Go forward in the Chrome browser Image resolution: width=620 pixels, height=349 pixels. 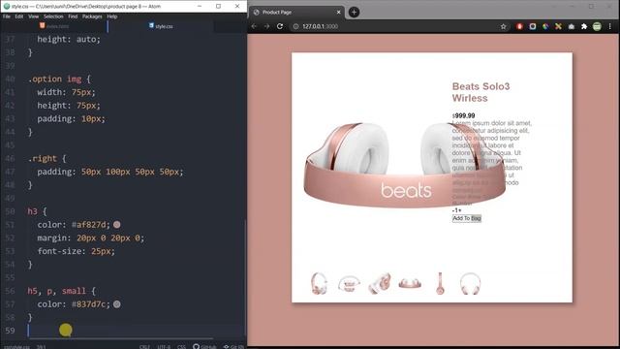(x=267, y=26)
